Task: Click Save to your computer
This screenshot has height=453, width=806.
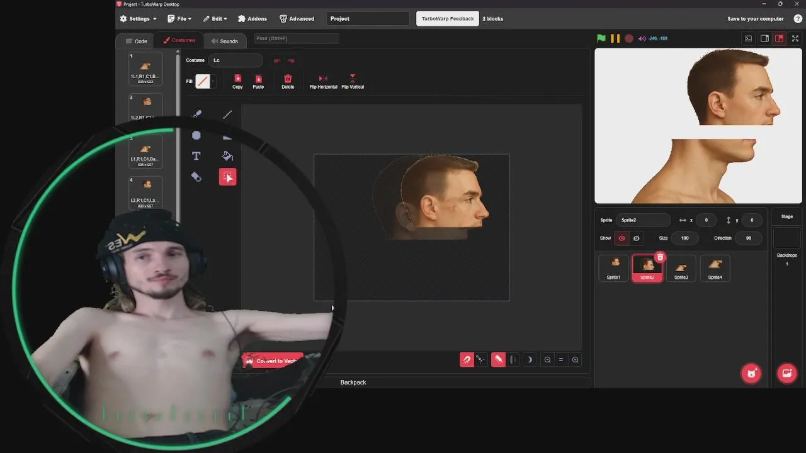Action: coord(756,19)
